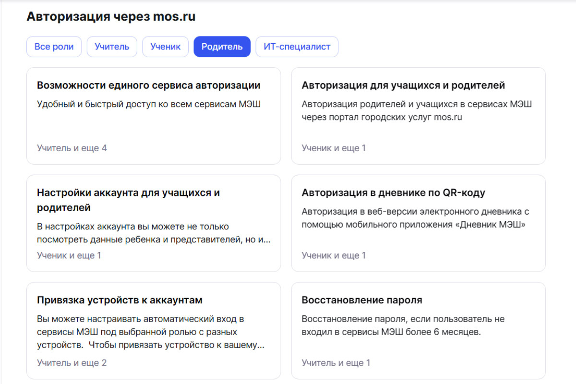Expand roles under "Авторизация для учащихся и родителей"
Image resolution: width=576 pixels, height=384 pixels.
(333, 148)
